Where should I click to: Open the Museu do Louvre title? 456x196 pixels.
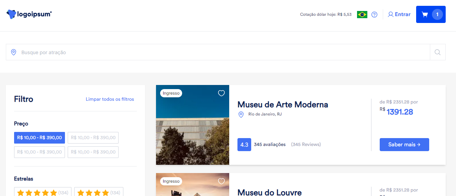269,192
